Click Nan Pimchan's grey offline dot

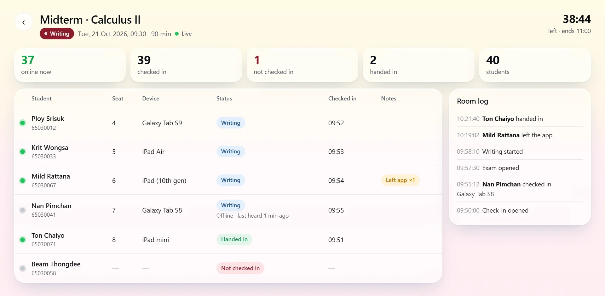(x=22, y=210)
